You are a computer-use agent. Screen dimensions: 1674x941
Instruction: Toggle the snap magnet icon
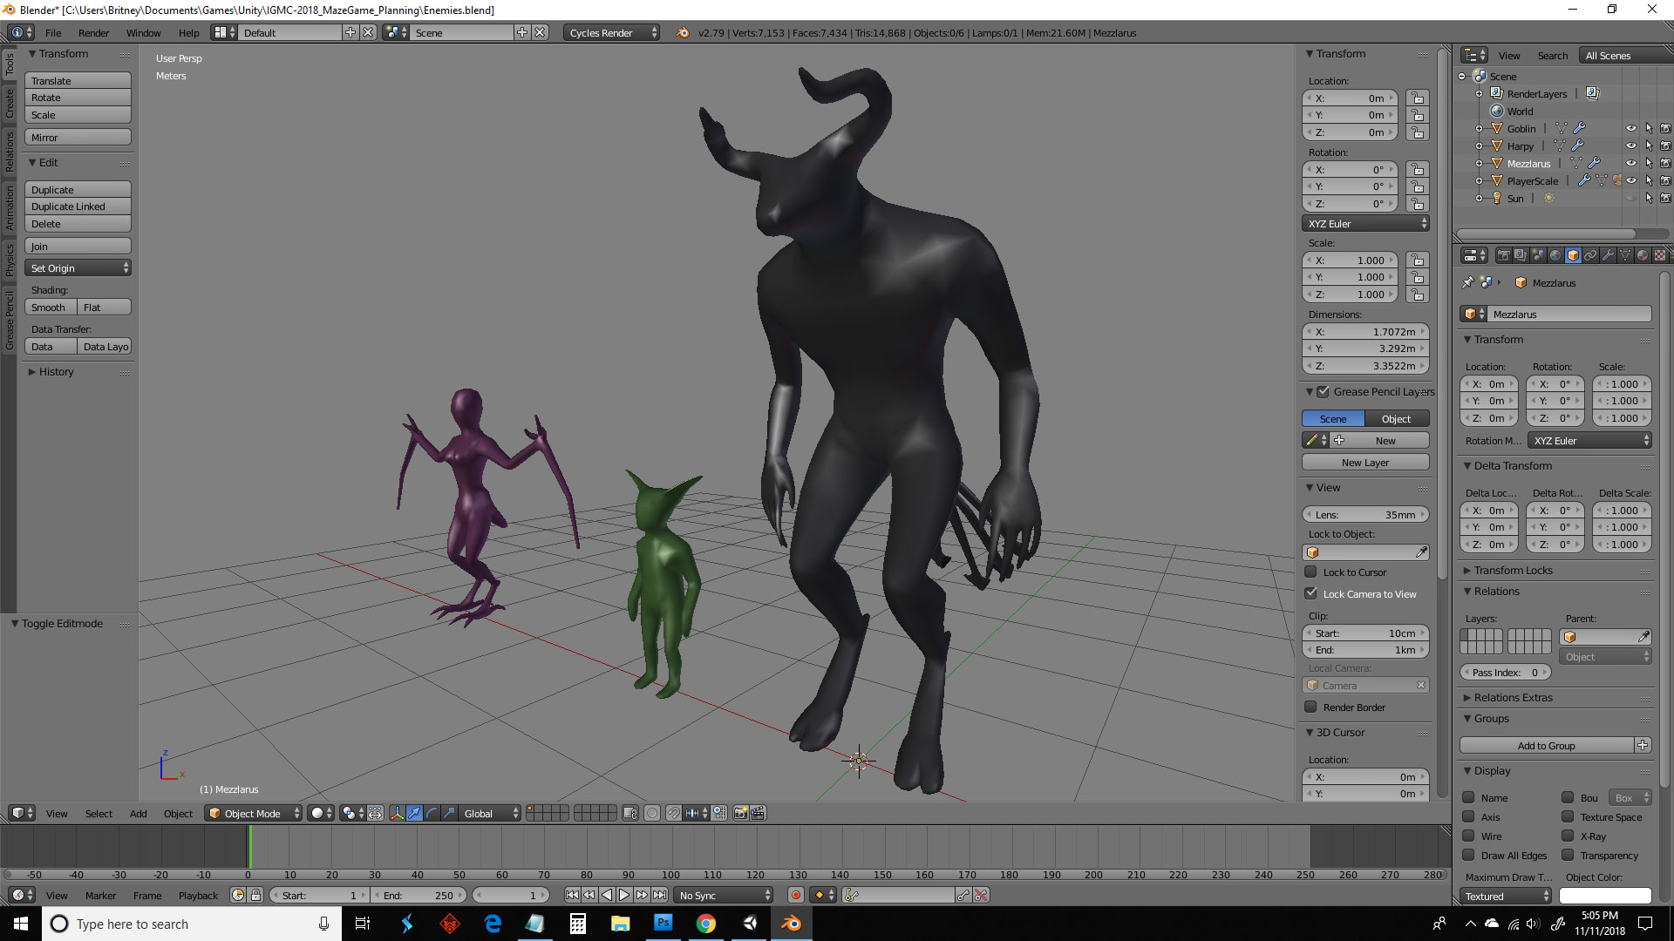(673, 813)
